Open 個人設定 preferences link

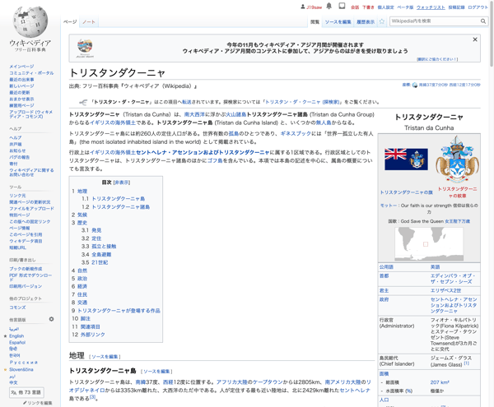(x=385, y=7)
